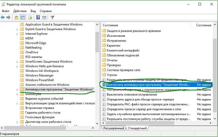Click policy icon of Определить адреса для обхода прокси-сервера
Image resolution: width=218 pixels, height=137 pixels.
[x=104, y=99]
